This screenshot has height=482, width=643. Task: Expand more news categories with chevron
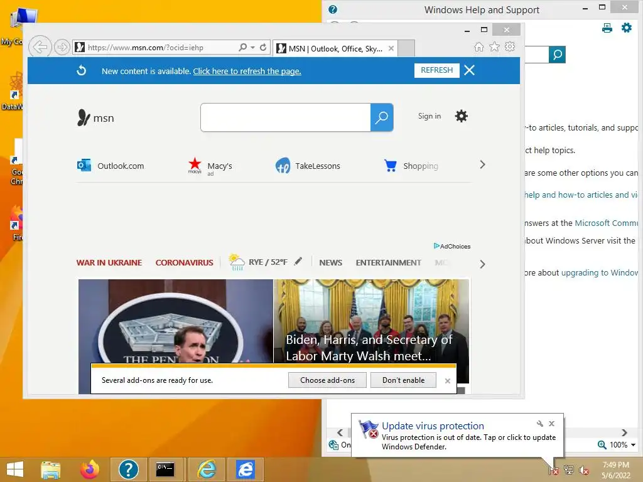(483, 264)
